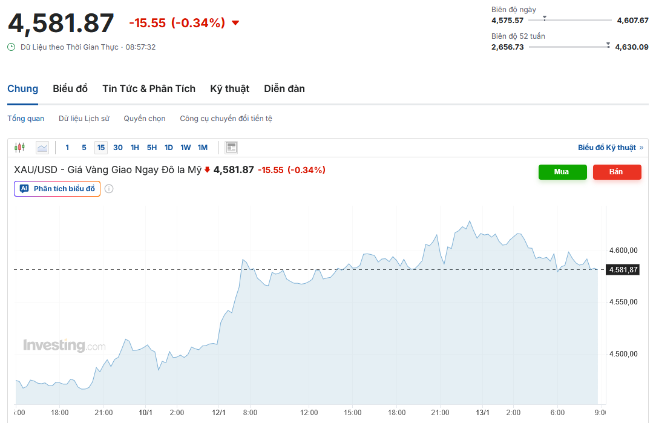656x423 pixels.
Task: Expand Biểu đồ Kỹ thuật chart
Action: point(610,147)
